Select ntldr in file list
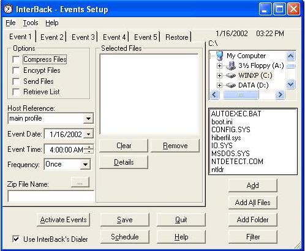The image size is (305, 251). pyautogui.click(x=217, y=170)
